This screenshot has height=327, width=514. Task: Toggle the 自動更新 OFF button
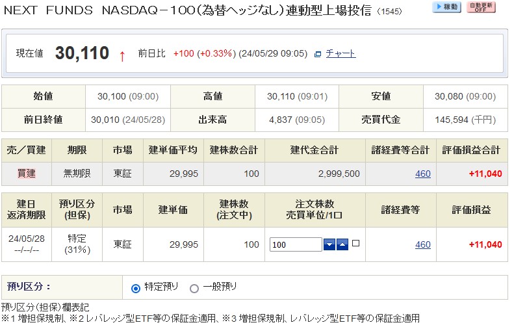(x=481, y=7)
